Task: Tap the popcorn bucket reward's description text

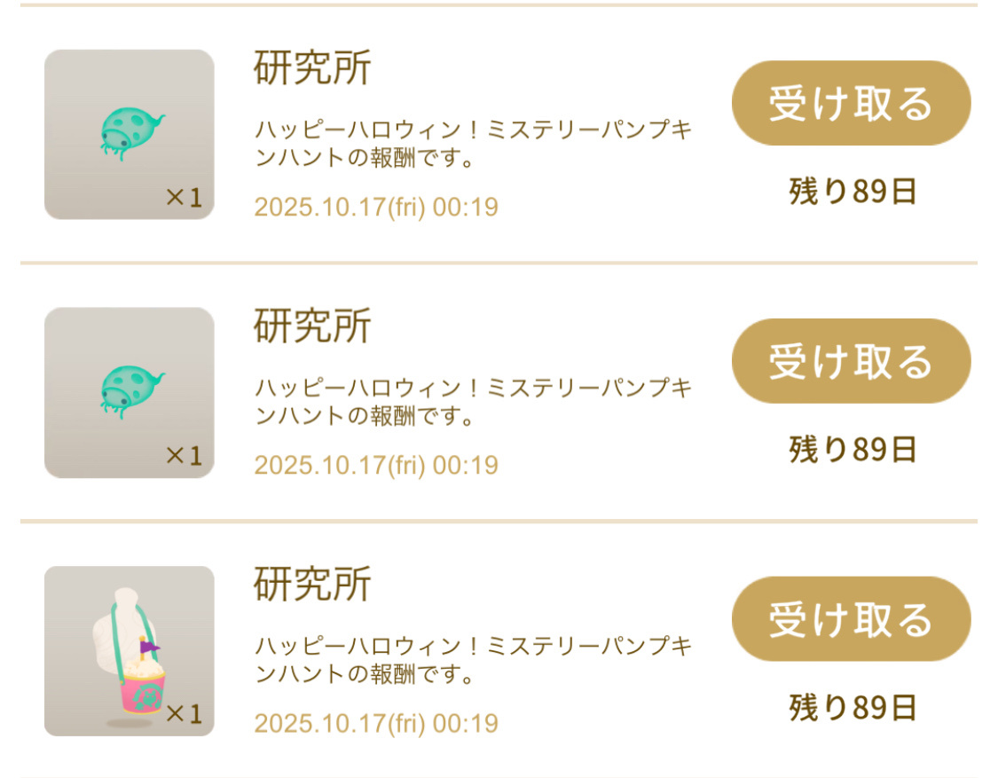Action: tap(473, 661)
